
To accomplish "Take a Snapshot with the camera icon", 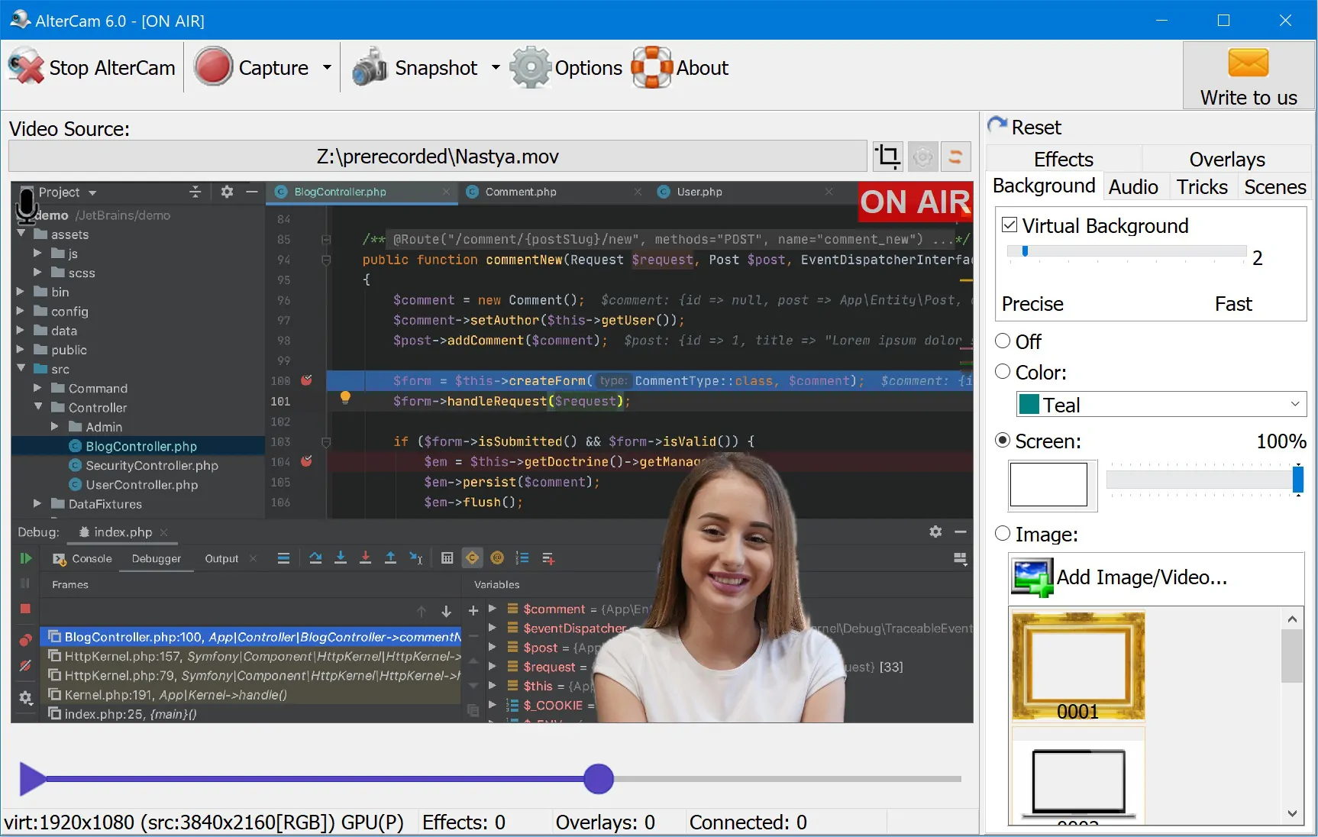I will 370,67.
